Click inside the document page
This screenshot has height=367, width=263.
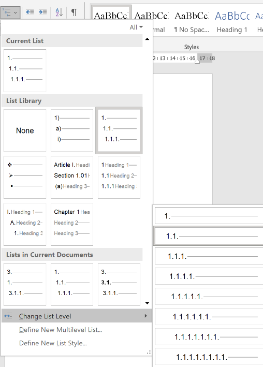(183, 139)
